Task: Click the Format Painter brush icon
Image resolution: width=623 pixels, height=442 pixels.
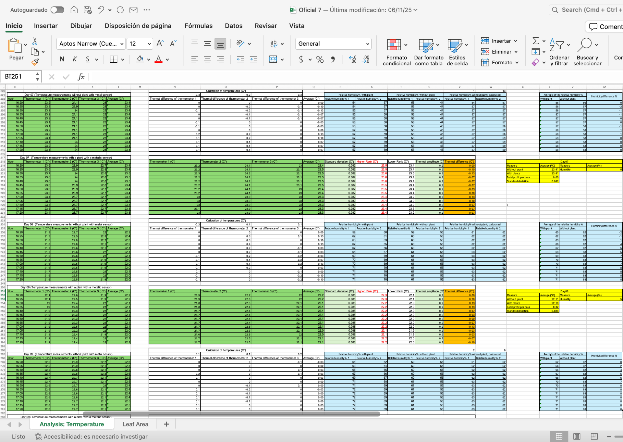Action: pos(35,62)
